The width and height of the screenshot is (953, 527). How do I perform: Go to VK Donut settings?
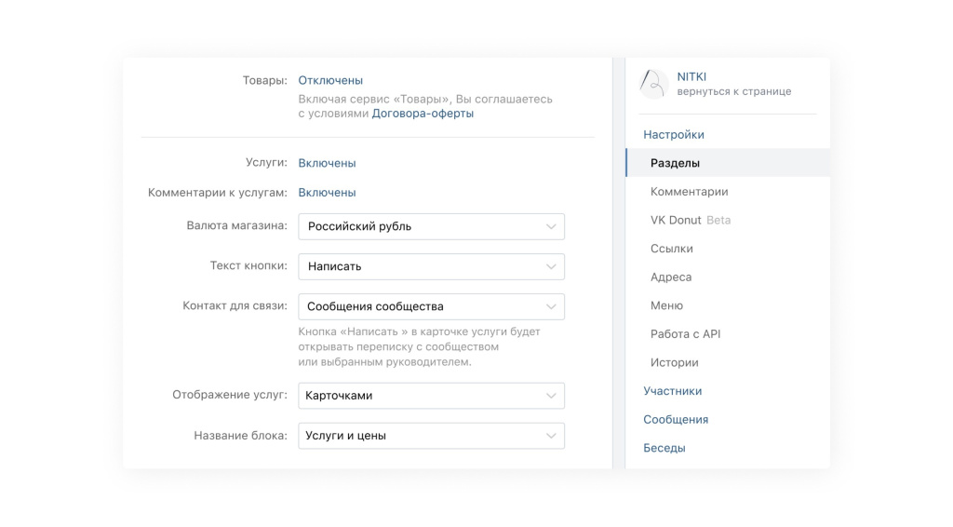[x=677, y=221]
